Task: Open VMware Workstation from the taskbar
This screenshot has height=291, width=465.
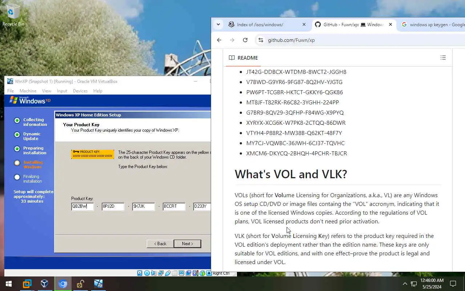Action: pyautogui.click(x=27, y=284)
